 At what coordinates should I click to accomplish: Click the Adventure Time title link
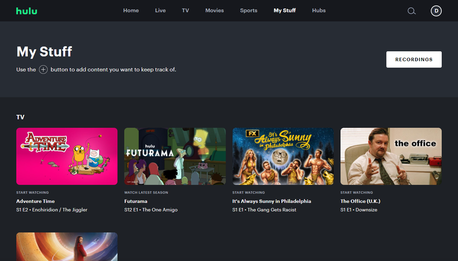coord(36,201)
